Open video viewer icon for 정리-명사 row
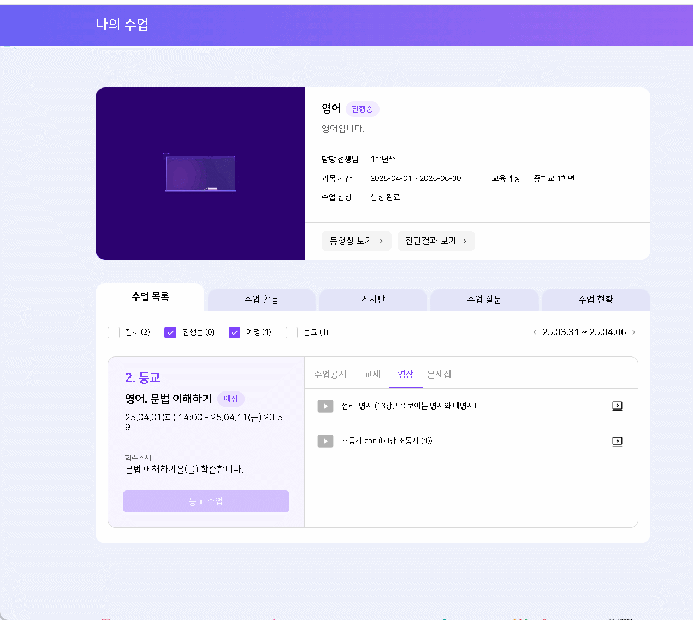Image resolution: width=693 pixels, height=620 pixels. pyautogui.click(x=617, y=406)
